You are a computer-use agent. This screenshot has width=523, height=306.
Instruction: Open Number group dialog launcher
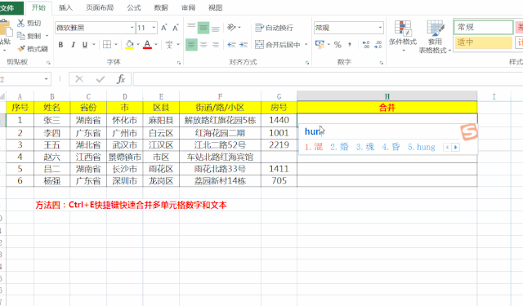click(x=382, y=63)
